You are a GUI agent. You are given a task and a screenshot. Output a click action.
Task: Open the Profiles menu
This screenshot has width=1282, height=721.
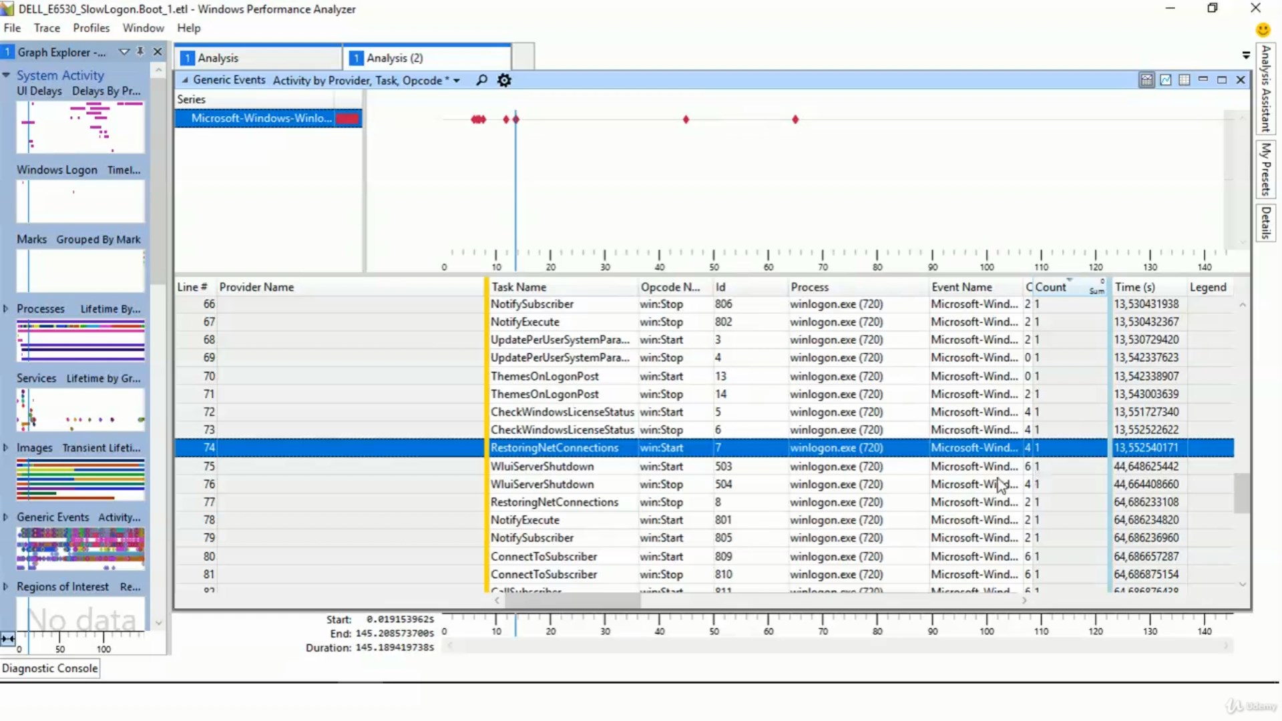91,28
